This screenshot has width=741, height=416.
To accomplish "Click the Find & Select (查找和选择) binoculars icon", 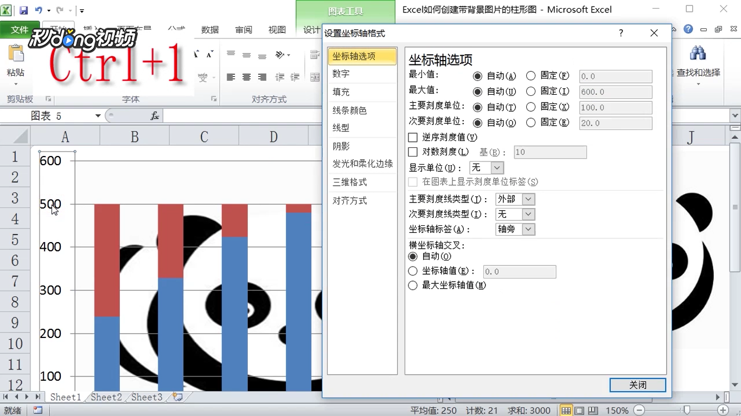I will (698, 53).
